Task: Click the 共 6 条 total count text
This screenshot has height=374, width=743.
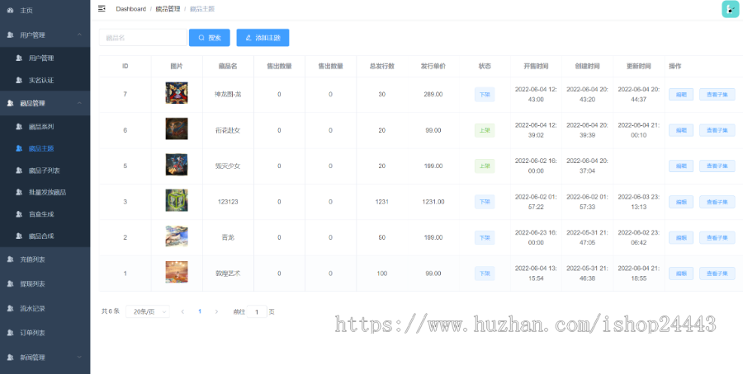Action: click(x=111, y=311)
